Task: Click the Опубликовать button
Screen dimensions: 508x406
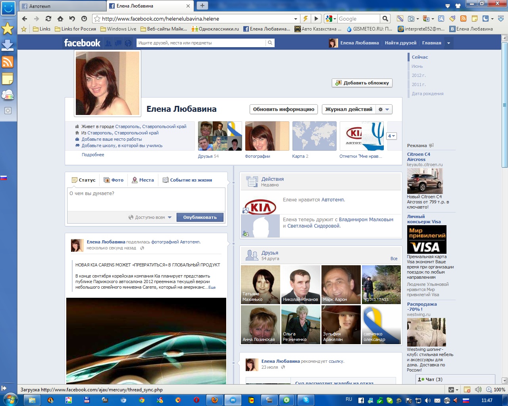Action: coord(200,217)
